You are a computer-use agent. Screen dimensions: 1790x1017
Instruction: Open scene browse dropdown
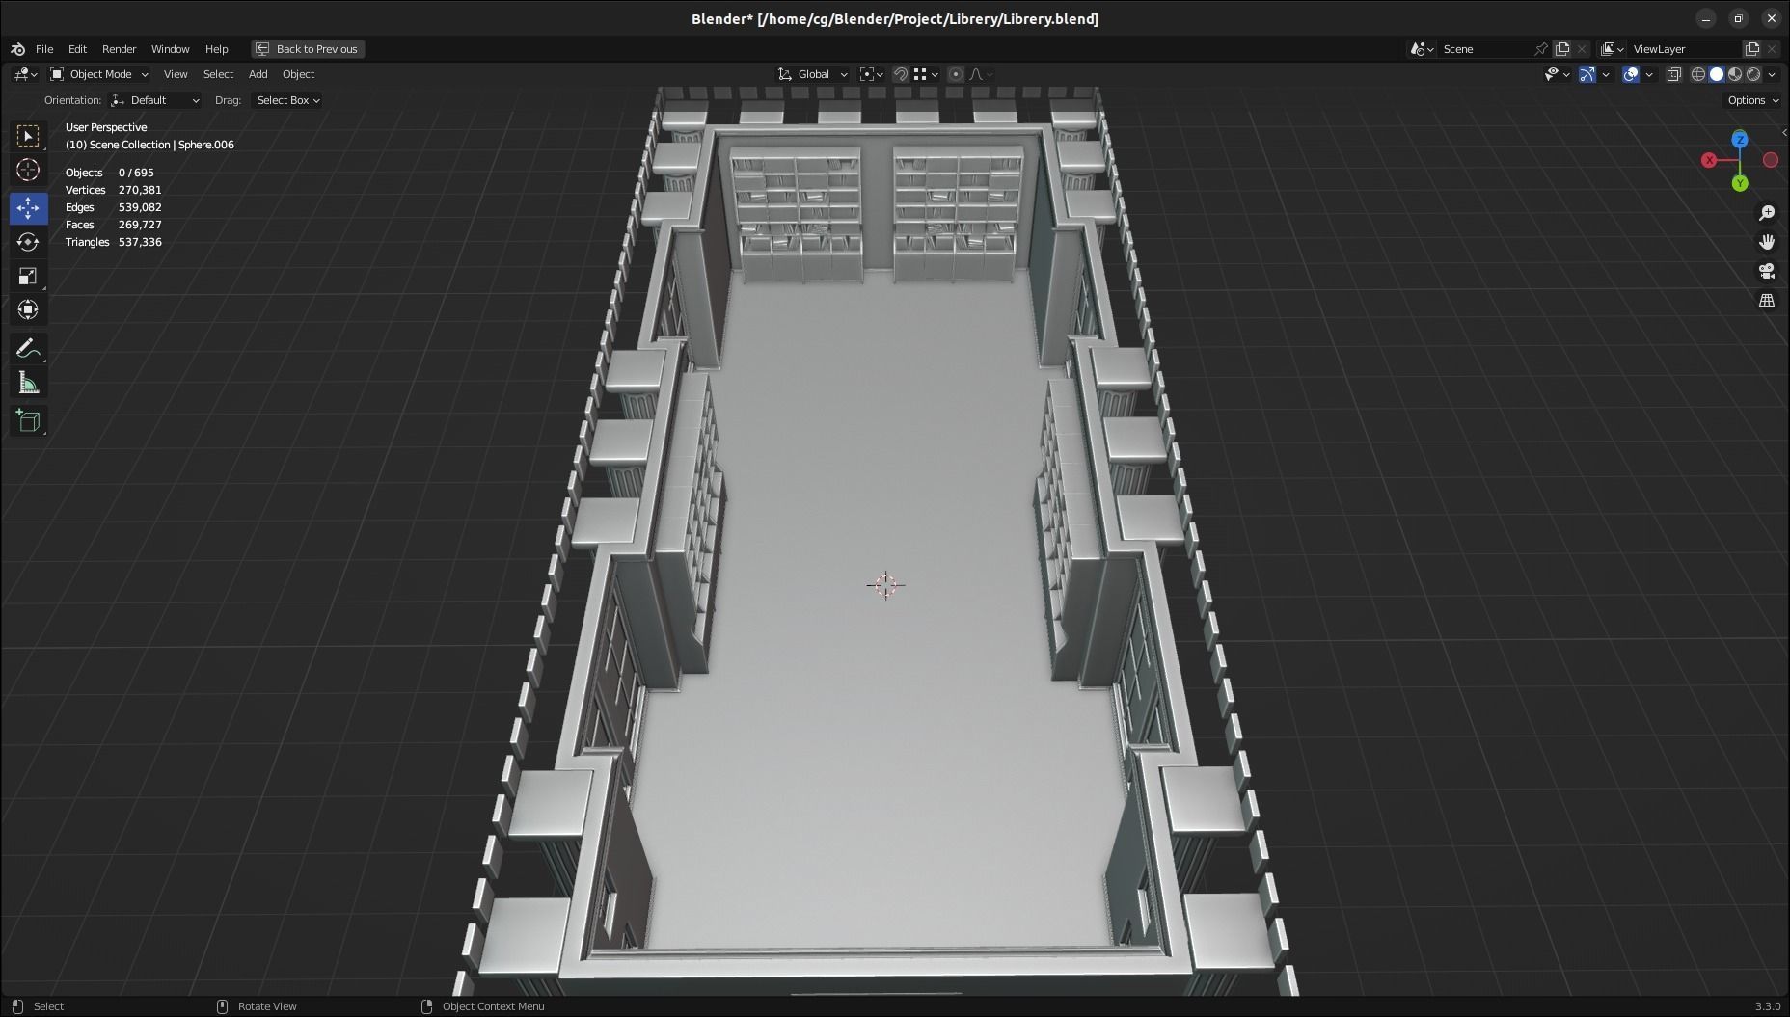pos(1423,49)
